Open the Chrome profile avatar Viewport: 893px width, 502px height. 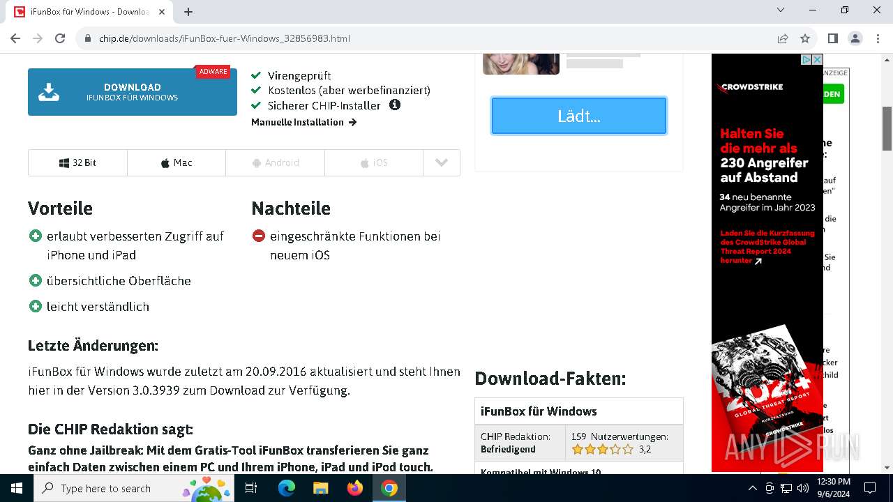(855, 38)
